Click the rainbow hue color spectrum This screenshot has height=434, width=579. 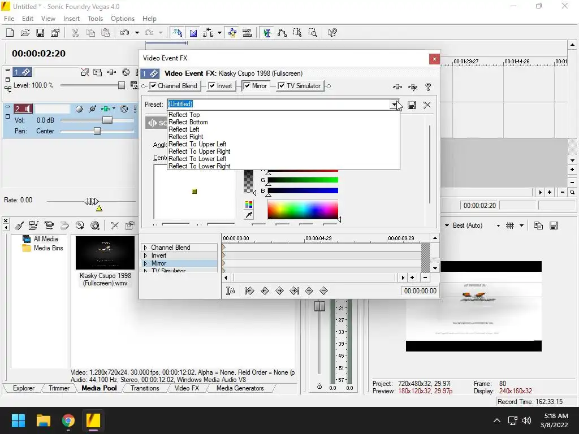pyautogui.click(x=303, y=210)
